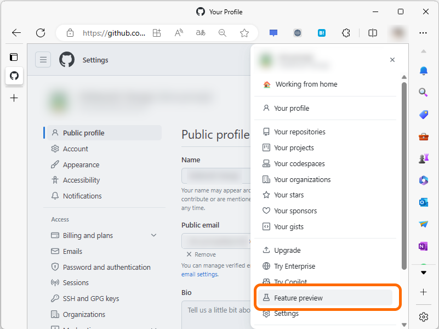Click the Bio text area
Viewport: 439px width, 329px height.
tap(216, 314)
